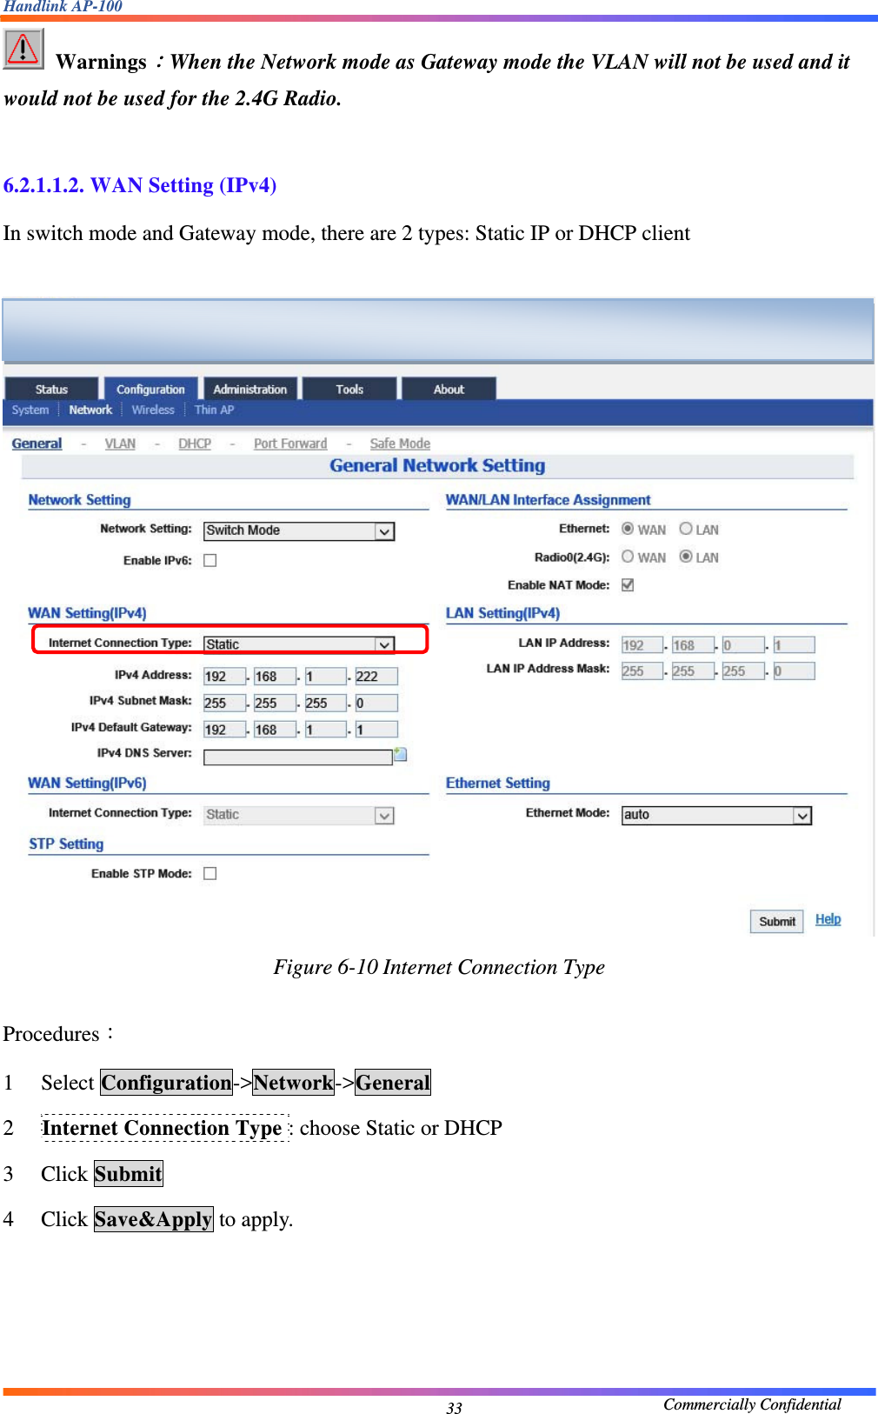Image resolution: width=878 pixels, height=1414 pixels.
Task: Click IPv4 Subnet Mask first octet field
Action: [224, 703]
